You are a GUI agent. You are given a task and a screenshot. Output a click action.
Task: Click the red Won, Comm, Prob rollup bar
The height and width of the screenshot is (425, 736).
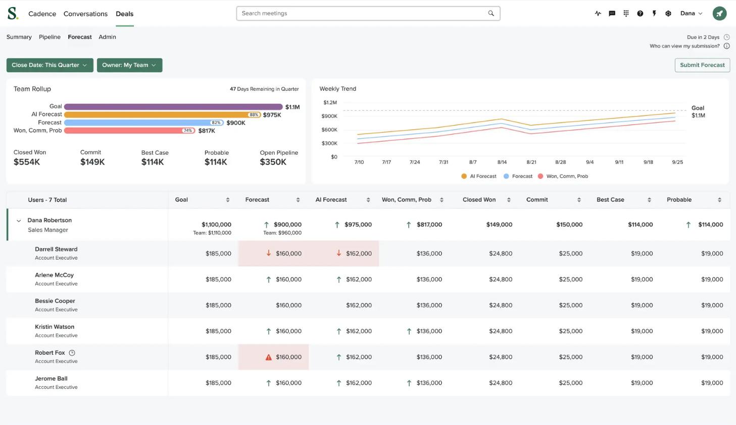pyautogui.click(x=129, y=131)
